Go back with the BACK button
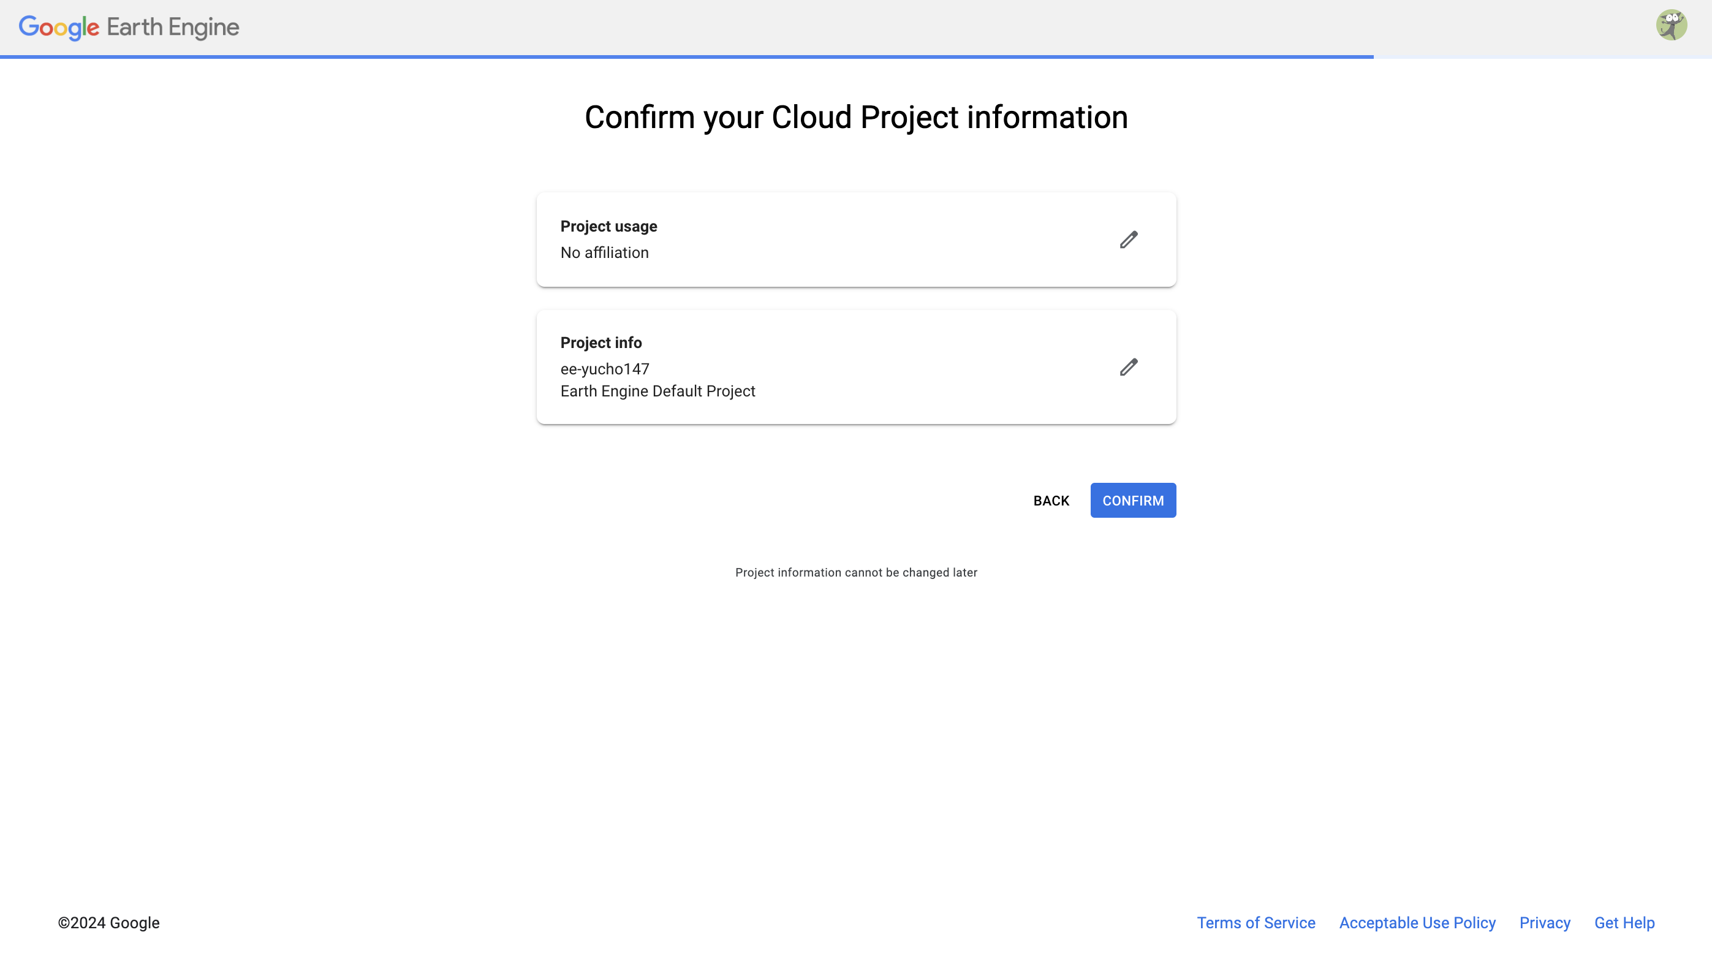This screenshot has height=954, width=1712. [x=1051, y=500]
